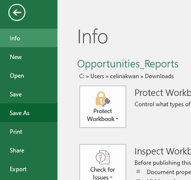The height and width of the screenshot is (180, 191).
Task: Choose Open from the backstage menu
Action: point(28,76)
